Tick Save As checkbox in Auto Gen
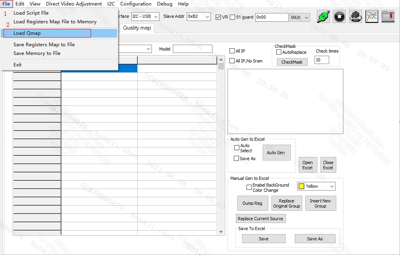The width and height of the screenshot is (400, 255). coord(237,159)
